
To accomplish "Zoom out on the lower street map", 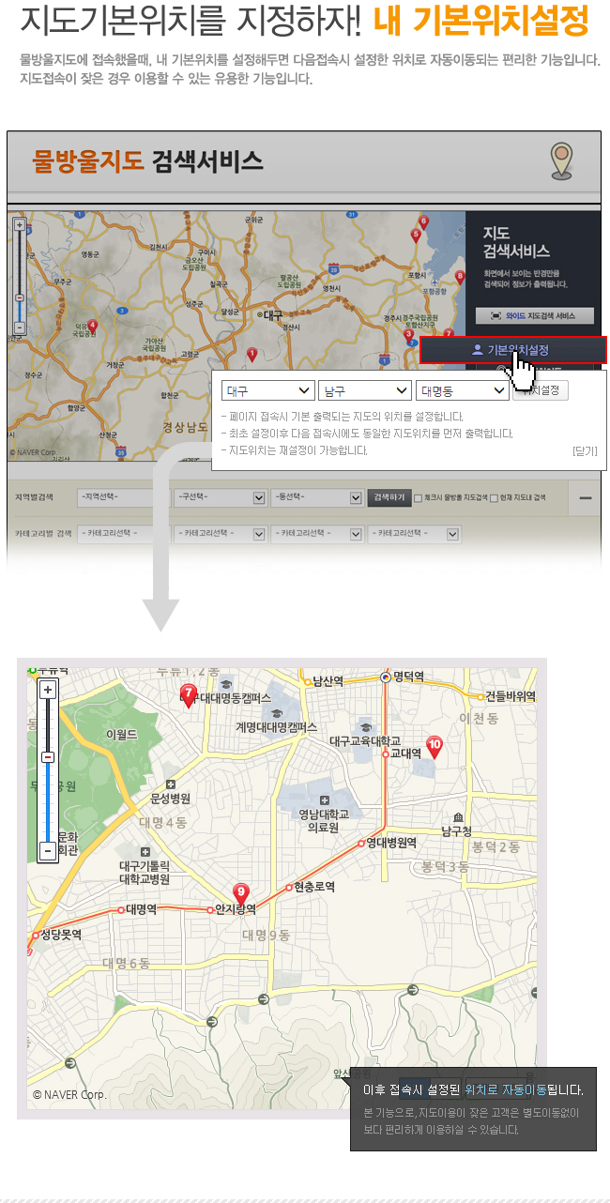I will tap(48, 852).
